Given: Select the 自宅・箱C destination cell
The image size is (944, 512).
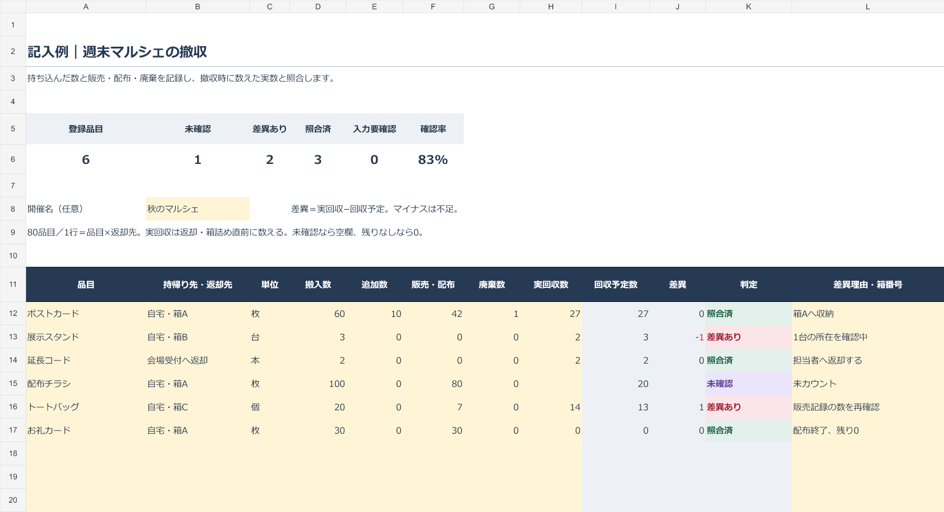Looking at the screenshot, I should coord(198,407).
